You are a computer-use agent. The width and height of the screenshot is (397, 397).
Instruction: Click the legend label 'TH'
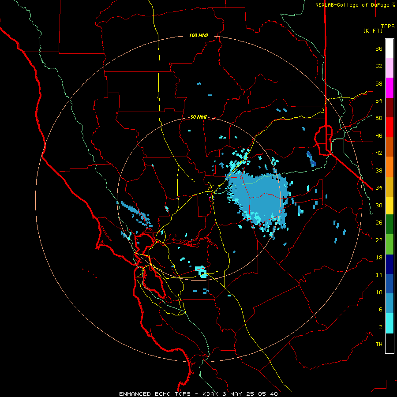coord(379,345)
